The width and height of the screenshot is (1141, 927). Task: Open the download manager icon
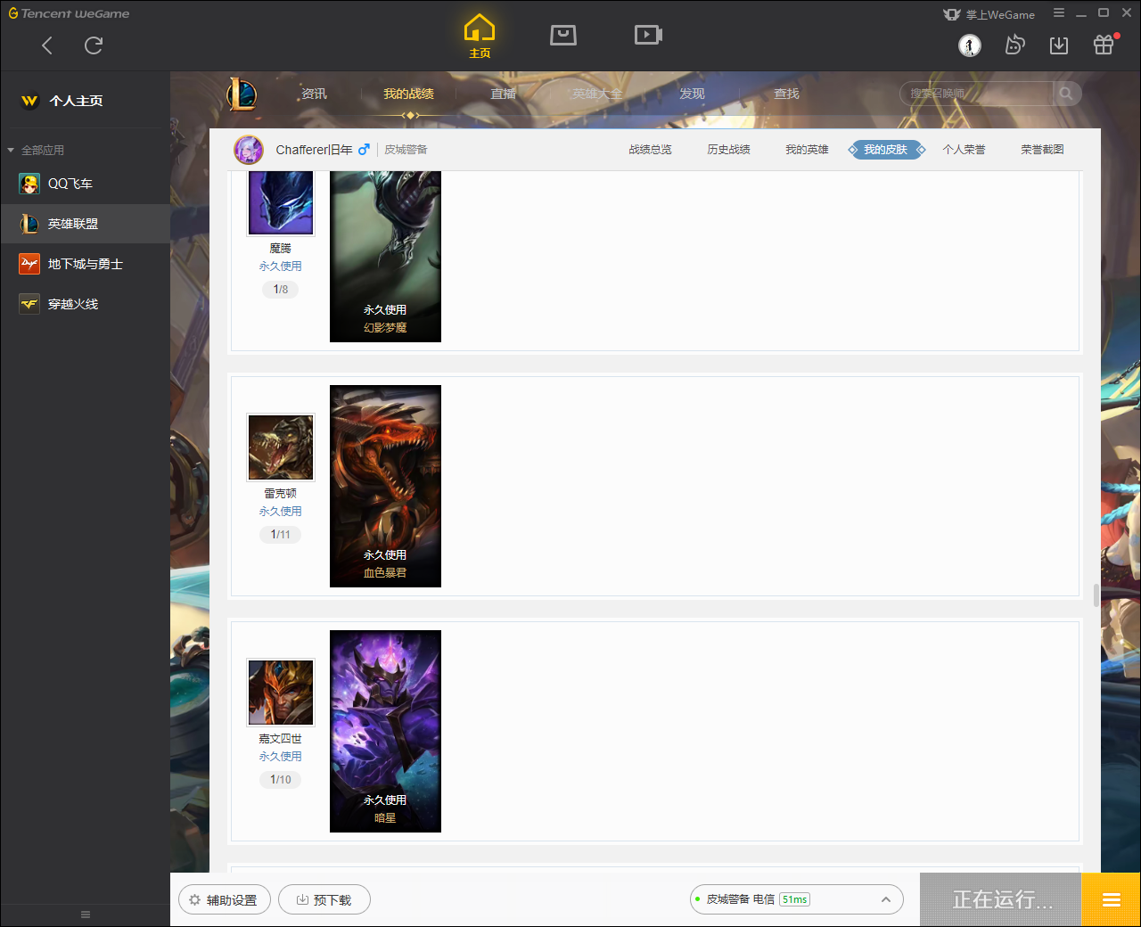pos(1059,45)
